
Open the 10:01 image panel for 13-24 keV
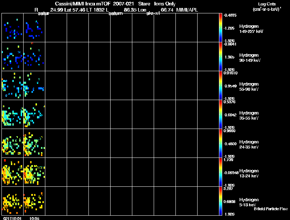(x=13, y=172)
